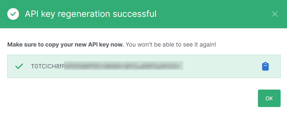Click the word 'successful' in the header
The height and width of the screenshot is (114, 287).
(x=135, y=14)
